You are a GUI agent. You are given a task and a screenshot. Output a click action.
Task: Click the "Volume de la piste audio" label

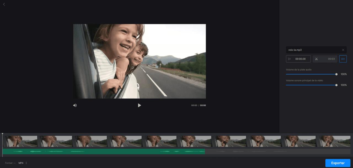(x=299, y=70)
